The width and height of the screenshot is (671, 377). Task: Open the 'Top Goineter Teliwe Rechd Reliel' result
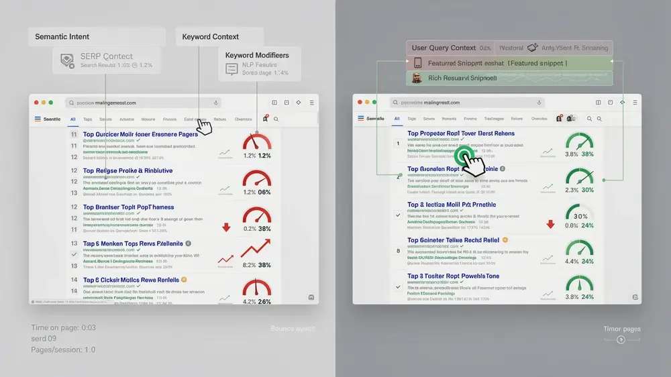pyautogui.click(x=453, y=240)
